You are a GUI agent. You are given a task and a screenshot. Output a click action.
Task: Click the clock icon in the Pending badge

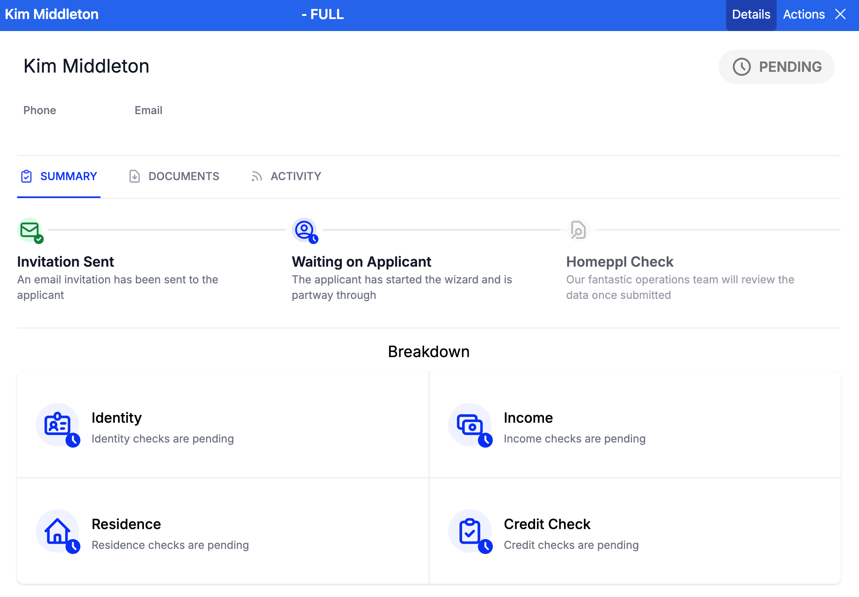coord(741,67)
